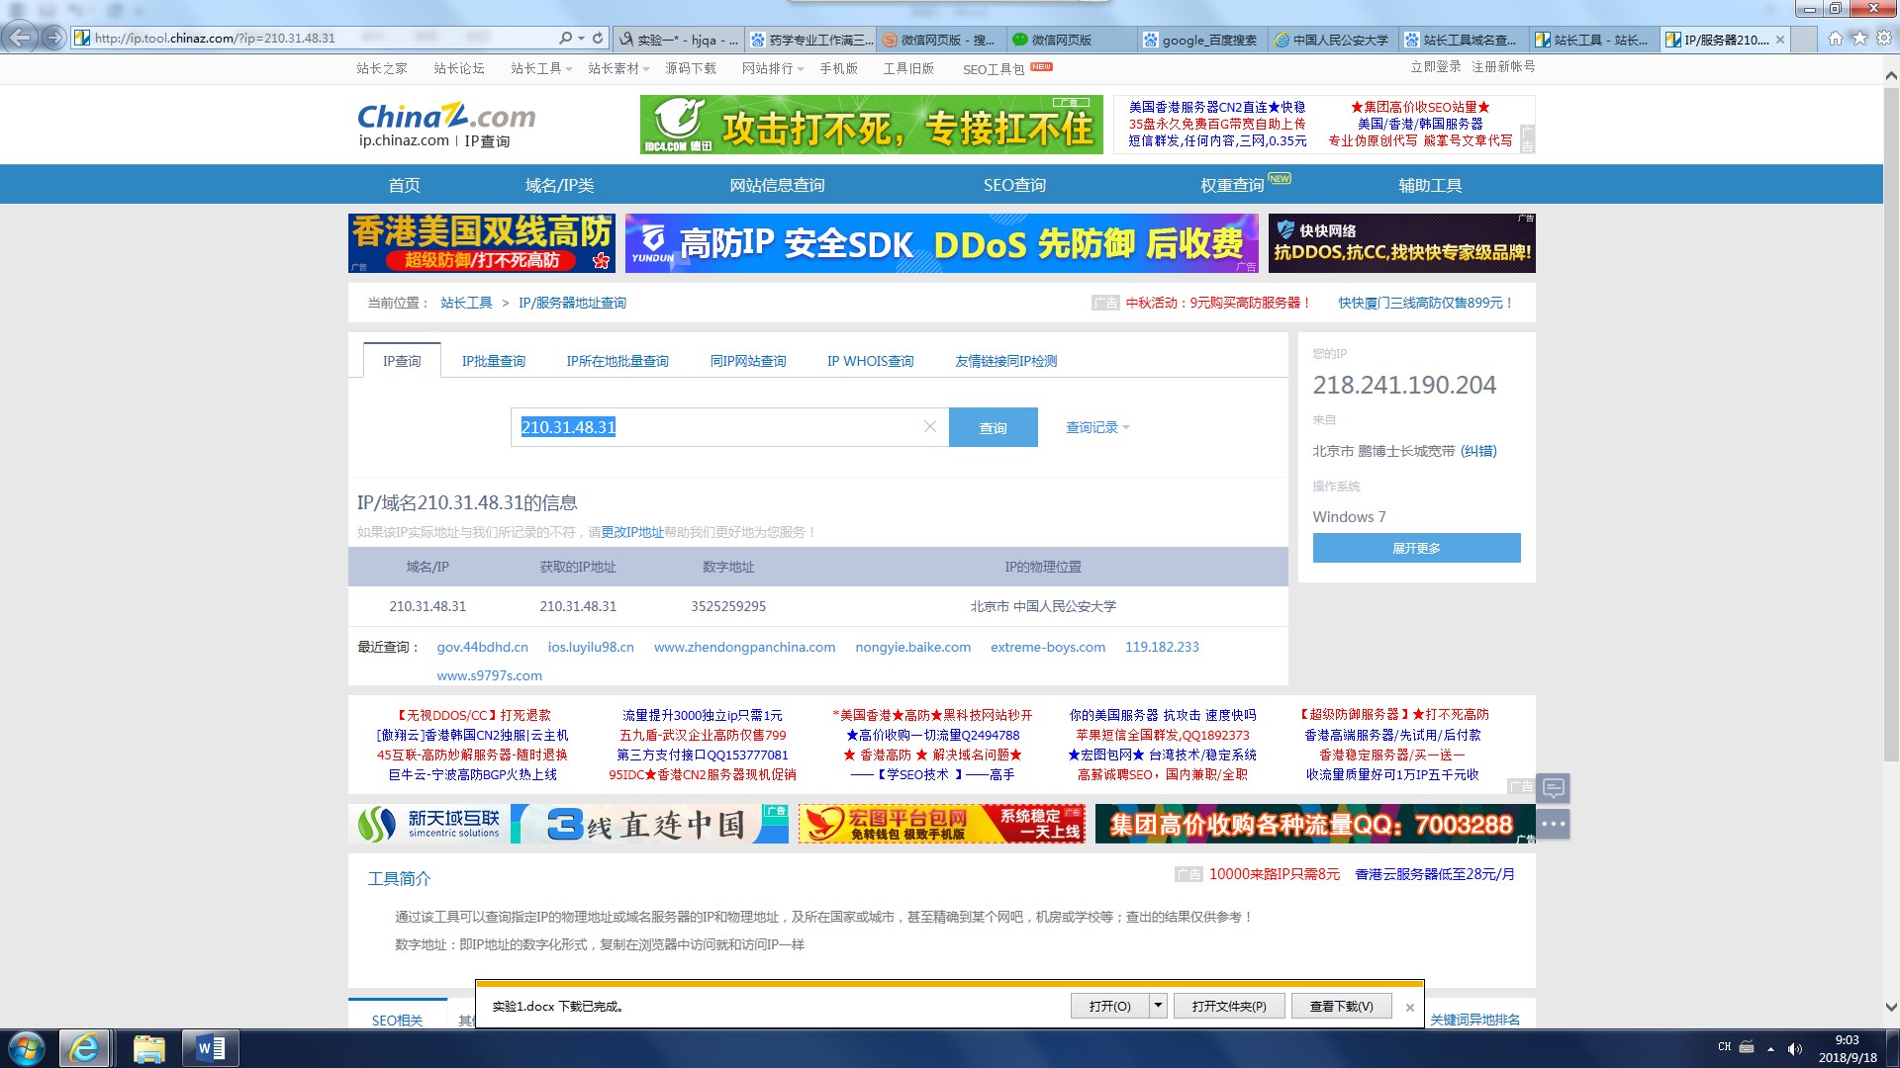The image size is (1900, 1068).
Task: Expand the 查询记录 dropdown
Action: pos(1097,427)
